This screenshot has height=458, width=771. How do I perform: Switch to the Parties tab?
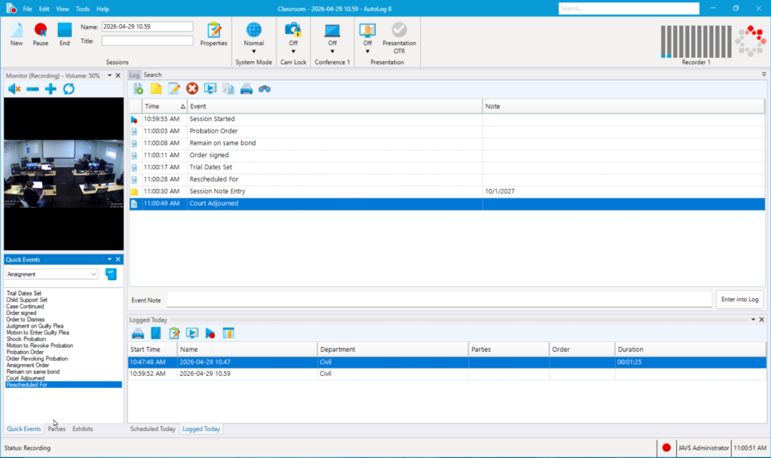pyautogui.click(x=56, y=429)
